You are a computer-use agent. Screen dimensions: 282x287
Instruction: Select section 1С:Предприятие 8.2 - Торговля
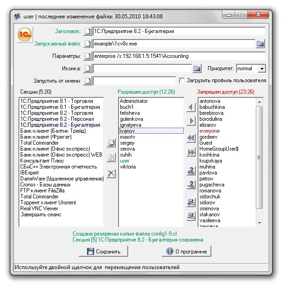[x=62, y=113]
